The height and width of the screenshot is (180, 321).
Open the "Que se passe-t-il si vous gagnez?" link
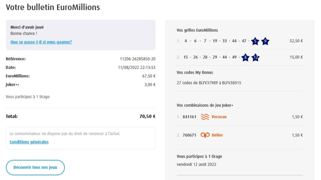pos(41,42)
